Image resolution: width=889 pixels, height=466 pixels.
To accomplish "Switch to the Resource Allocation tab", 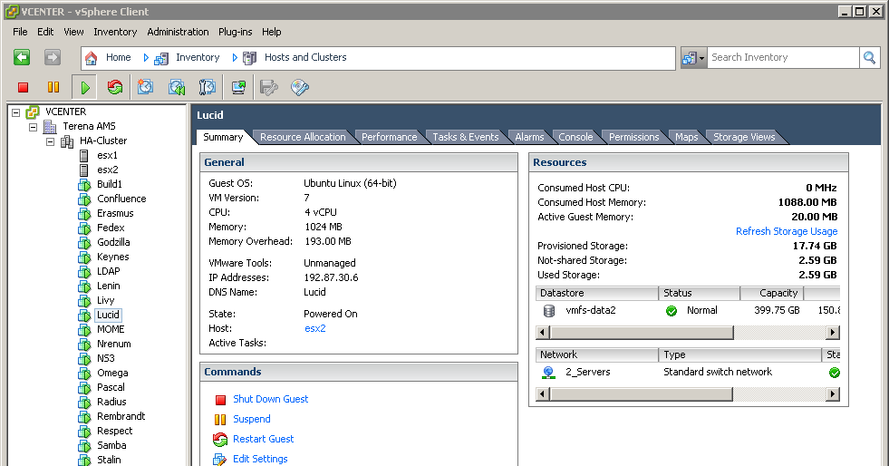I will tap(303, 137).
